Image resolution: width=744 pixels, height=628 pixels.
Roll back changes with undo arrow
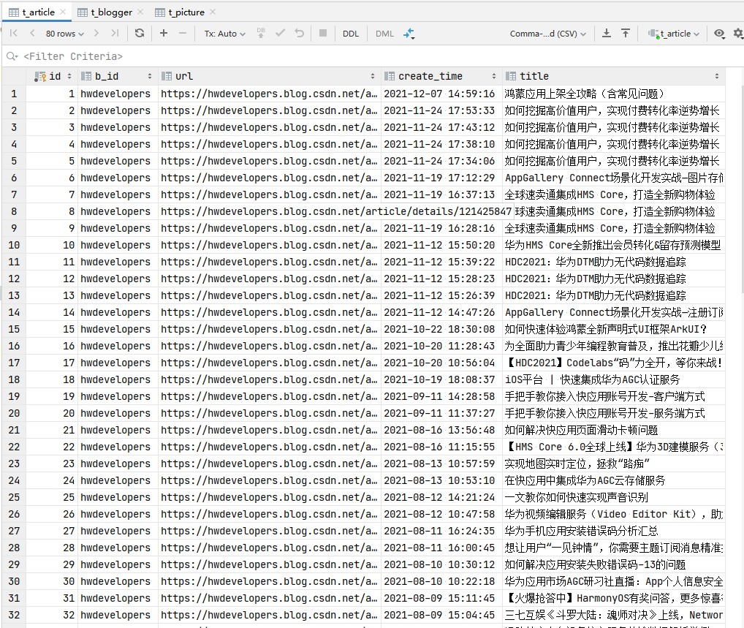point(300,33)
